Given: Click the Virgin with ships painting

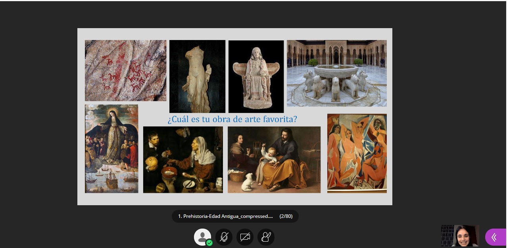Looking at the screenshot, I should coord(111,149).
